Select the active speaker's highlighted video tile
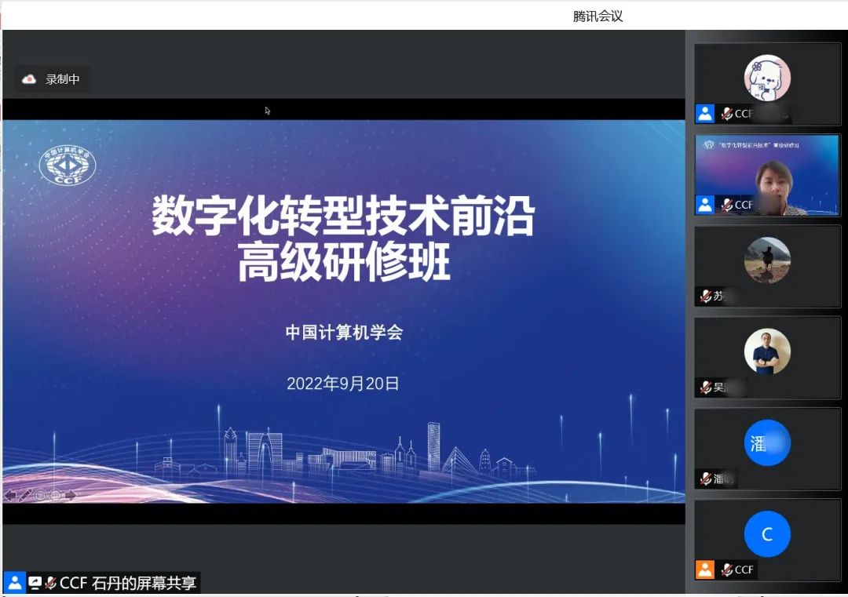This screenshot has width=848, height=597. coord(767,174)
